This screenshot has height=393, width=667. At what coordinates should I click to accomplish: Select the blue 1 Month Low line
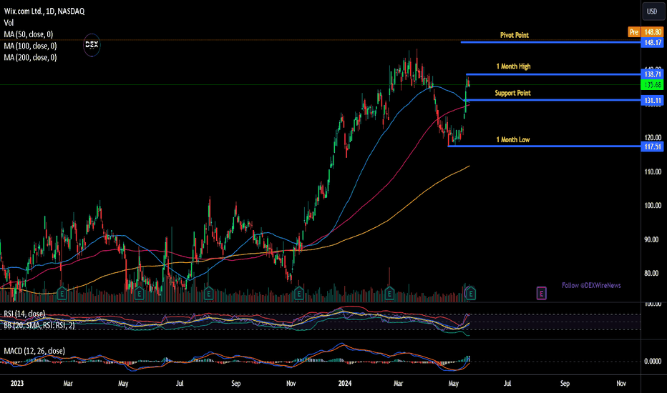[x=545, y=146]
